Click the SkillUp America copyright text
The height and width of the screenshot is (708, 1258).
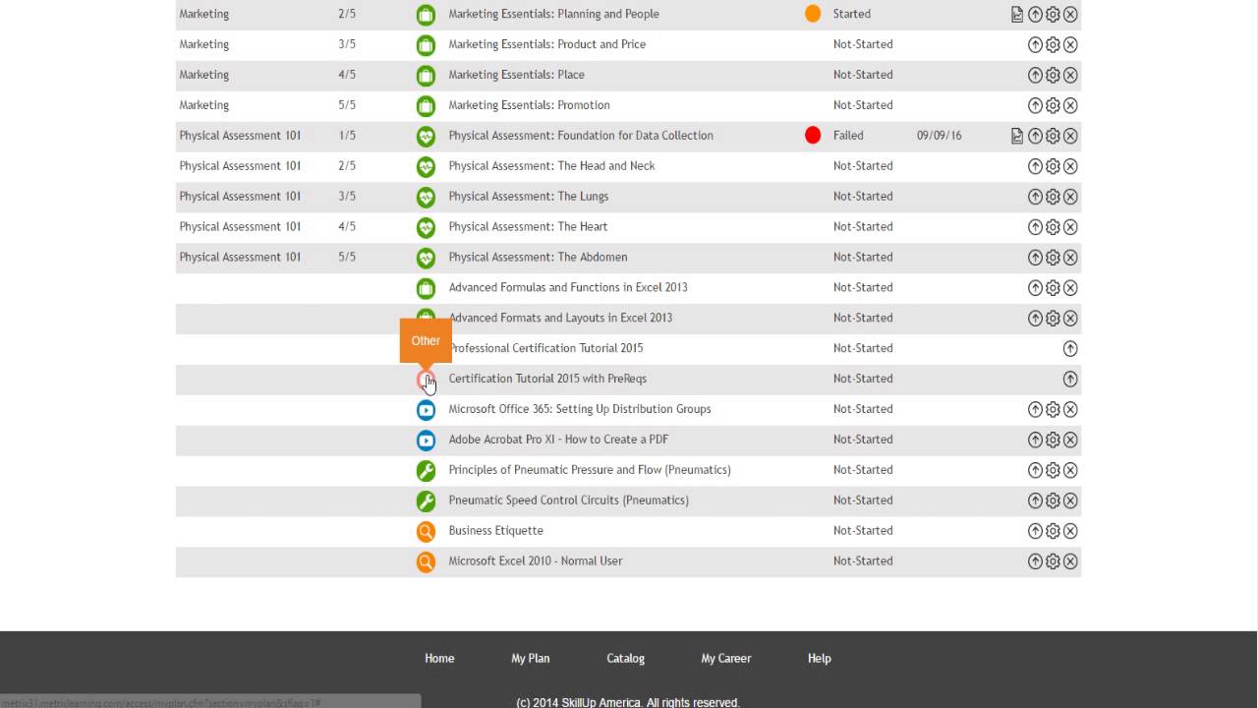coord(628,702)
